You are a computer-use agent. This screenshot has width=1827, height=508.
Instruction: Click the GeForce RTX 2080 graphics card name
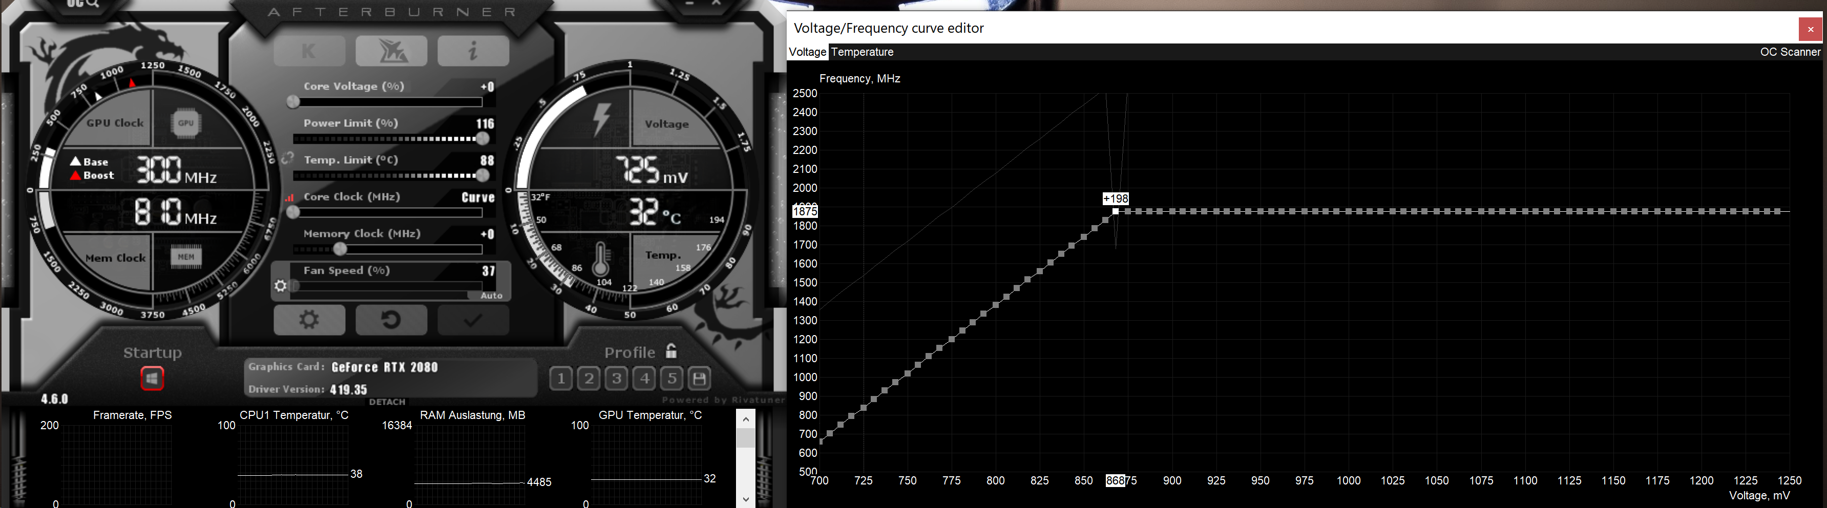pos(385,367)
